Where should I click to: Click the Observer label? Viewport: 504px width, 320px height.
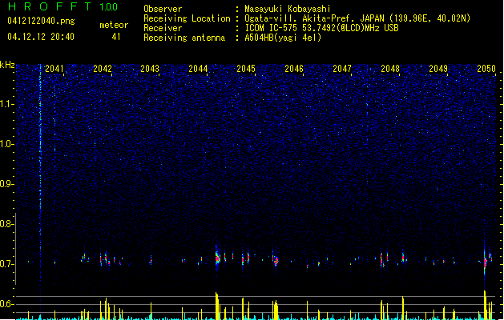coord(163,9)
